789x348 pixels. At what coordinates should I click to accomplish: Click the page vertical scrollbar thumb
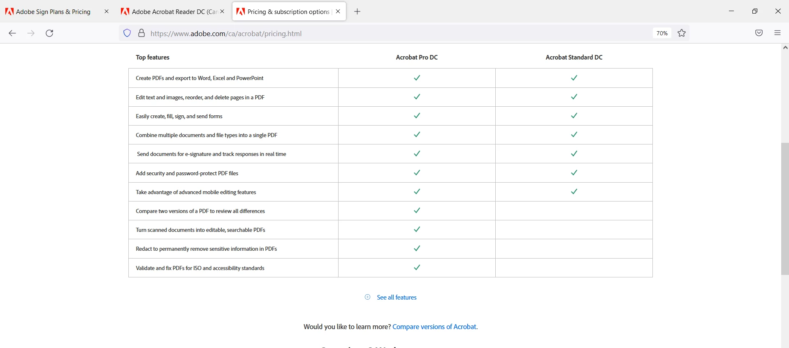pos(785,208)
